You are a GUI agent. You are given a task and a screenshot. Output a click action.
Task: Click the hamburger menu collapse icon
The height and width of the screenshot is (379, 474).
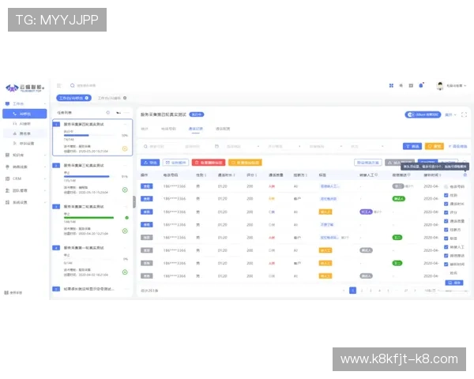[x=58, y=85]
